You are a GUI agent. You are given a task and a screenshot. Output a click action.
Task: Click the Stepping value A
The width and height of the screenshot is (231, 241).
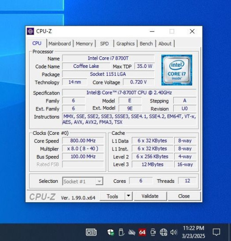[x=185, y=101]
